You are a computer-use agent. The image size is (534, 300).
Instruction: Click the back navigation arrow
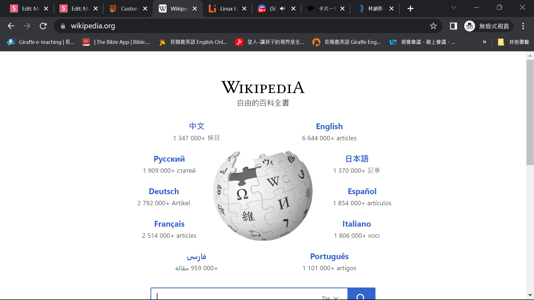click(x=11, y=26)
